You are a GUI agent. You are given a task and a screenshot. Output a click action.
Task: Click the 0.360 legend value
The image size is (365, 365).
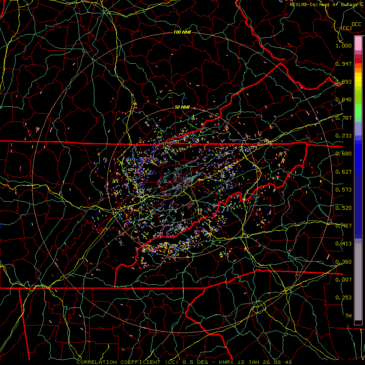(x=344, y=262)
